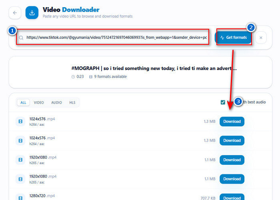The width and height of the screenshot is (280, 200).
Task: Click the back arrow button
Action: point(15,13)
